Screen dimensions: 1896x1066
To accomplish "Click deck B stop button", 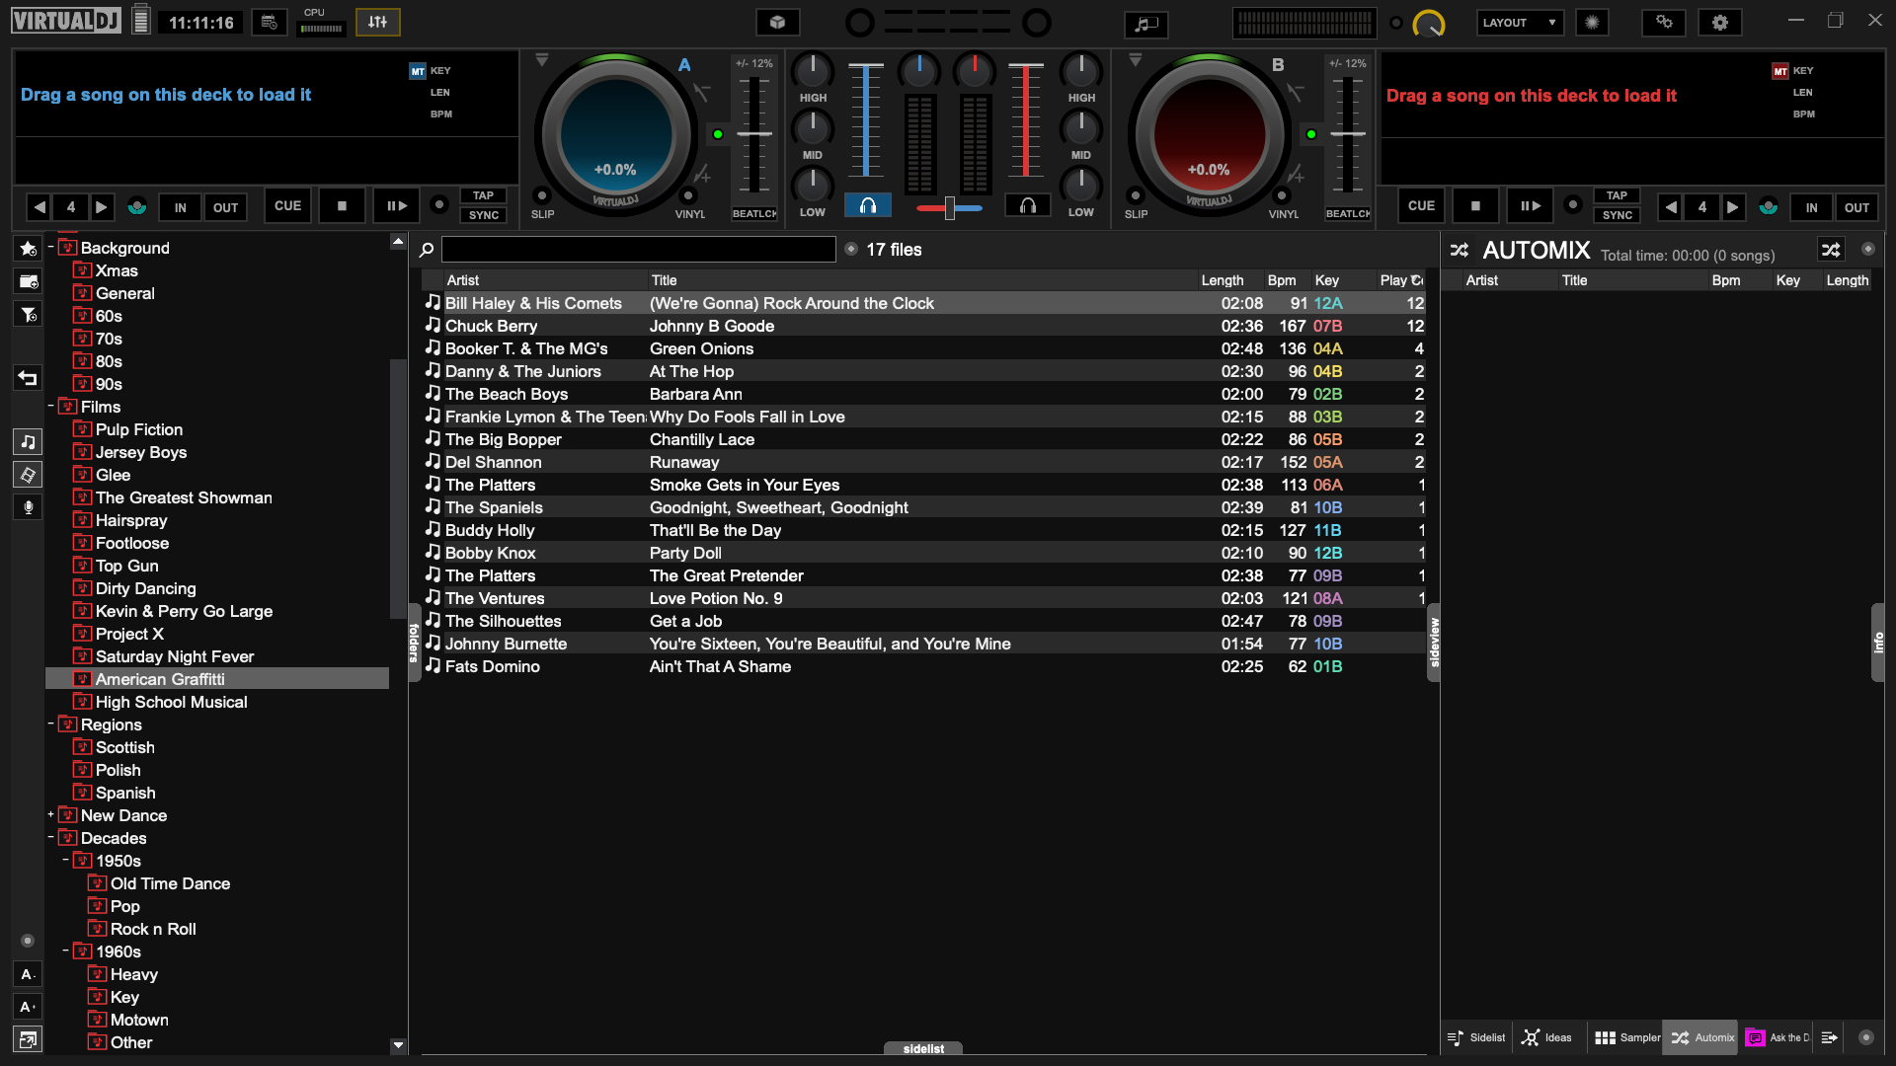I will coord(1475,206).
